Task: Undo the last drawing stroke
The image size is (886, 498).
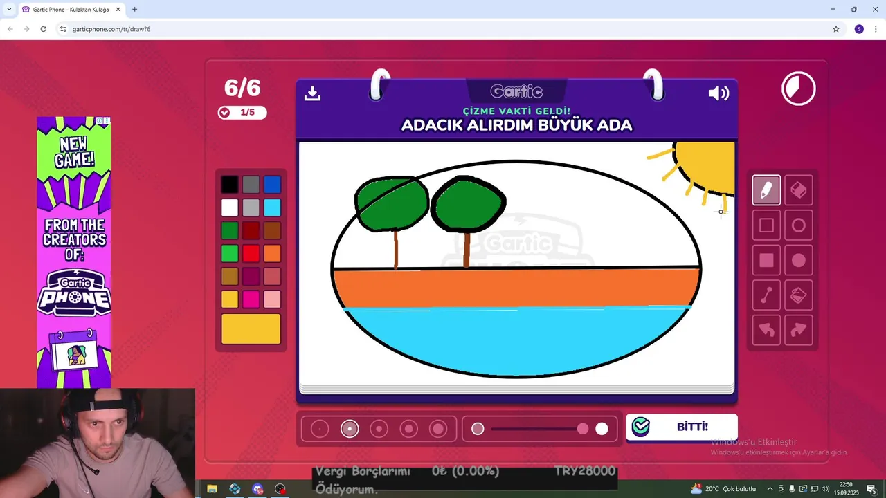Action: click(x=766, y=330)
